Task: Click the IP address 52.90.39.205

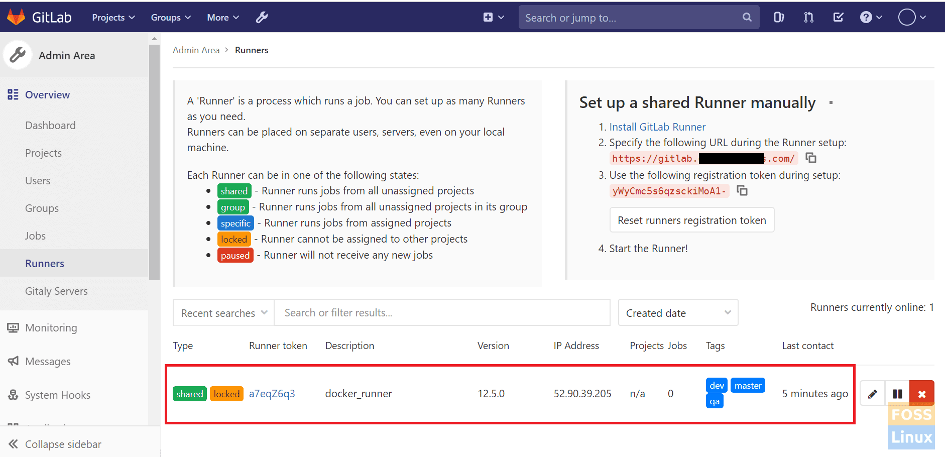Action: pos(582,394)
